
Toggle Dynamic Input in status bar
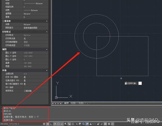pos(69,124)
